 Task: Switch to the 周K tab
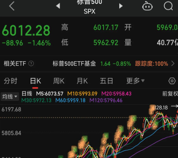pyautogui.click(x=59, y=81)
